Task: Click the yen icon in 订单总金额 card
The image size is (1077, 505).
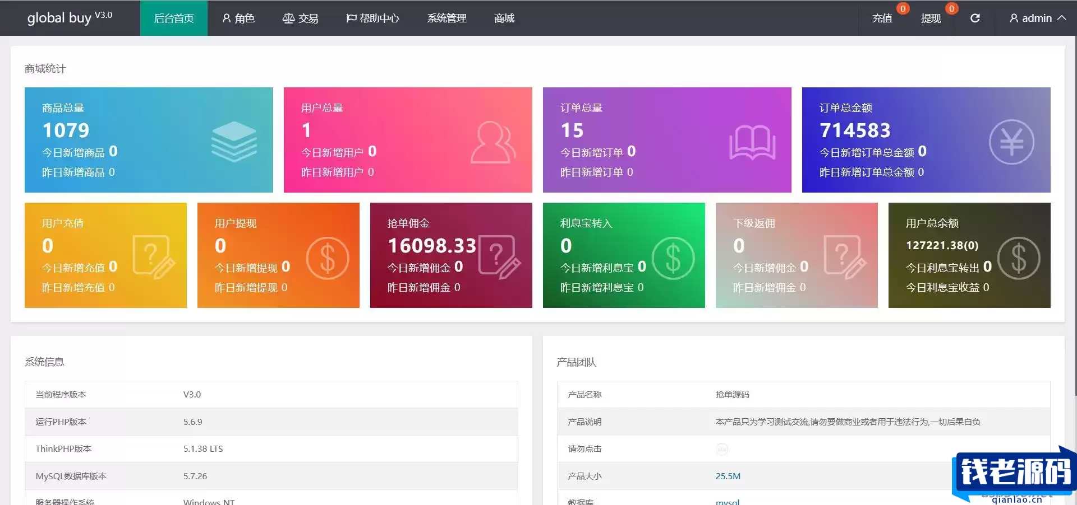Action: [x=1011, y=142]
